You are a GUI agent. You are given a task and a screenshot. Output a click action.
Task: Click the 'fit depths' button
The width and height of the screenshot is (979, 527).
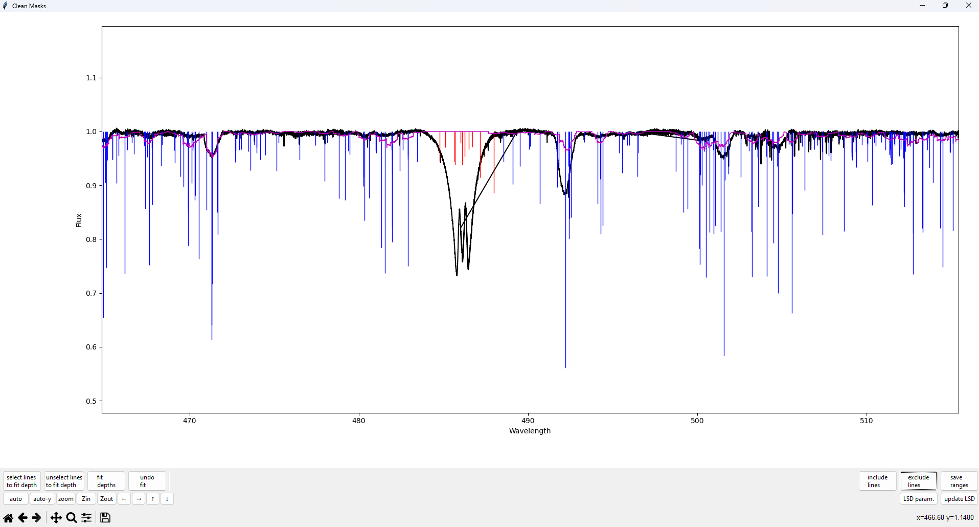click(106, 481)
